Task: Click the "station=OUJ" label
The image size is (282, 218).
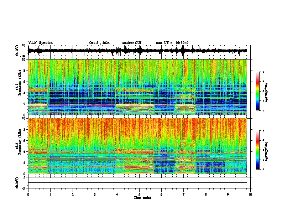Action: coord(132,43)
